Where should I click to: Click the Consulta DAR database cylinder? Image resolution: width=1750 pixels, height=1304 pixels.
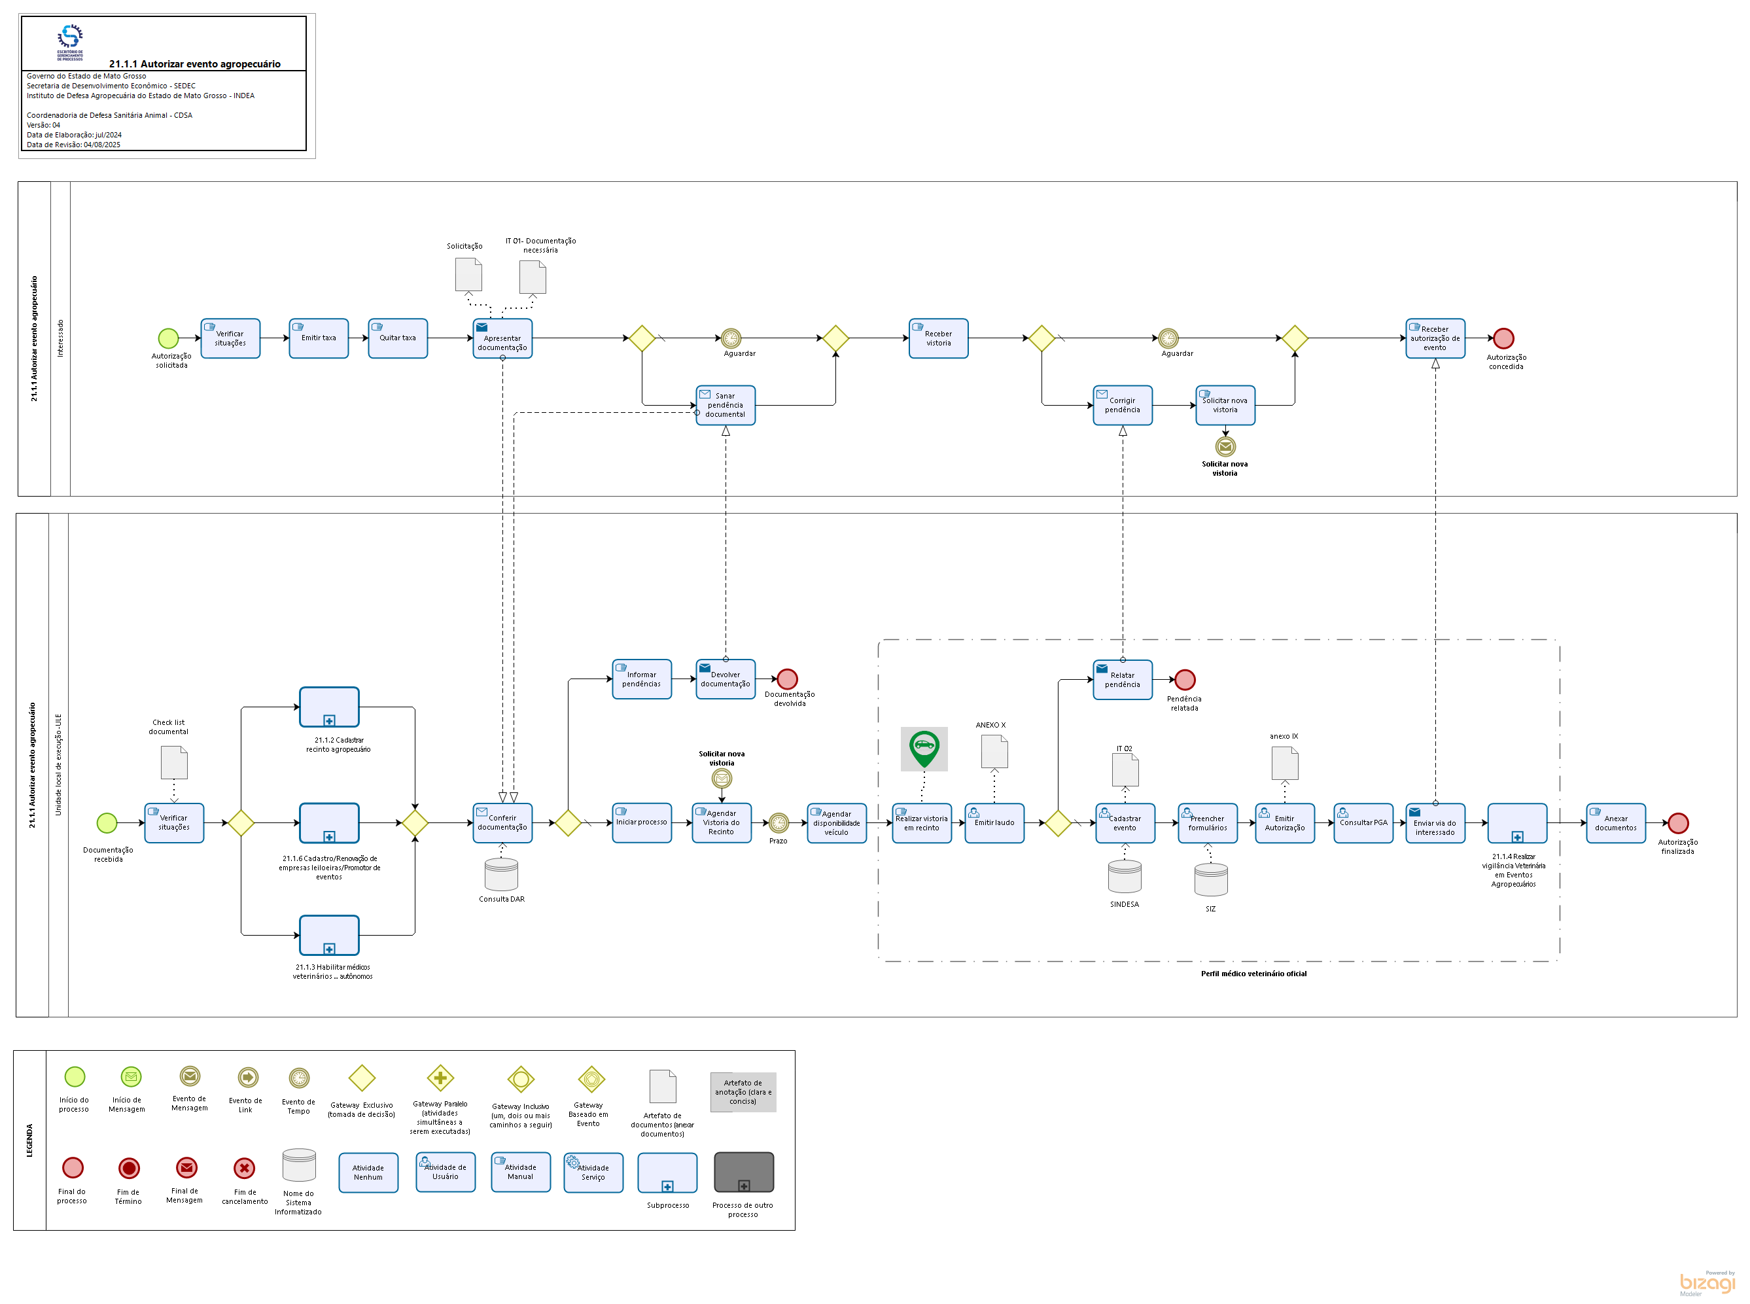point(501,875)
